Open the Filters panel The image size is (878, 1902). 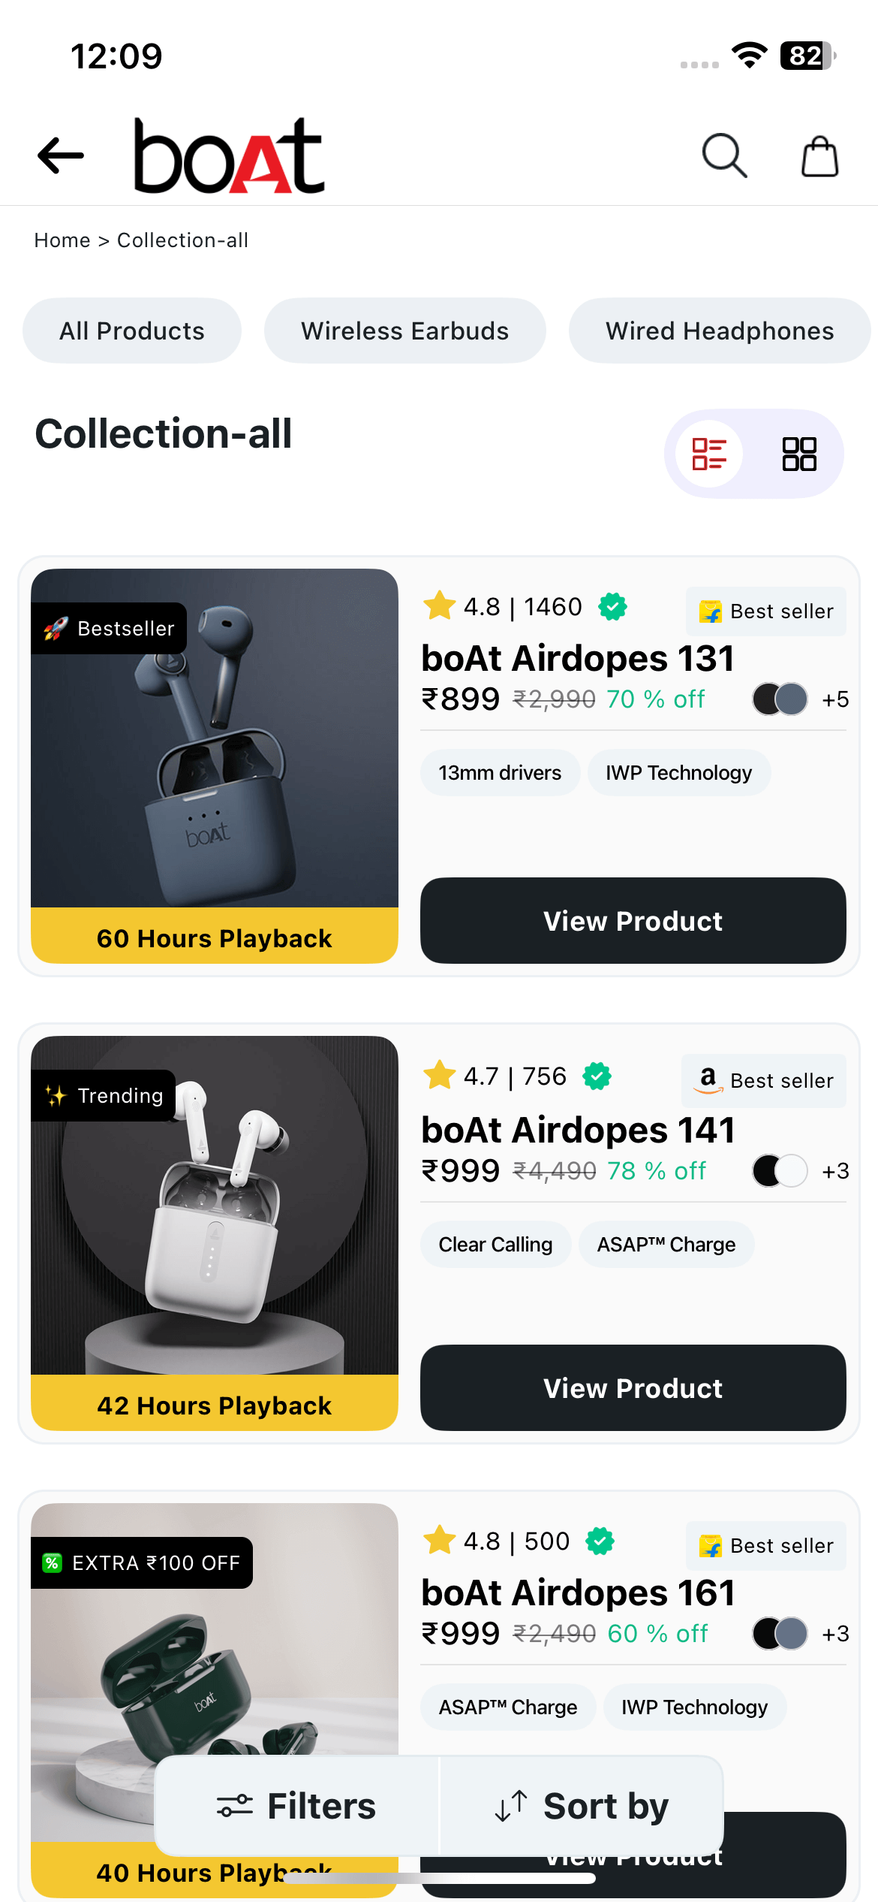coord(297,1806)
